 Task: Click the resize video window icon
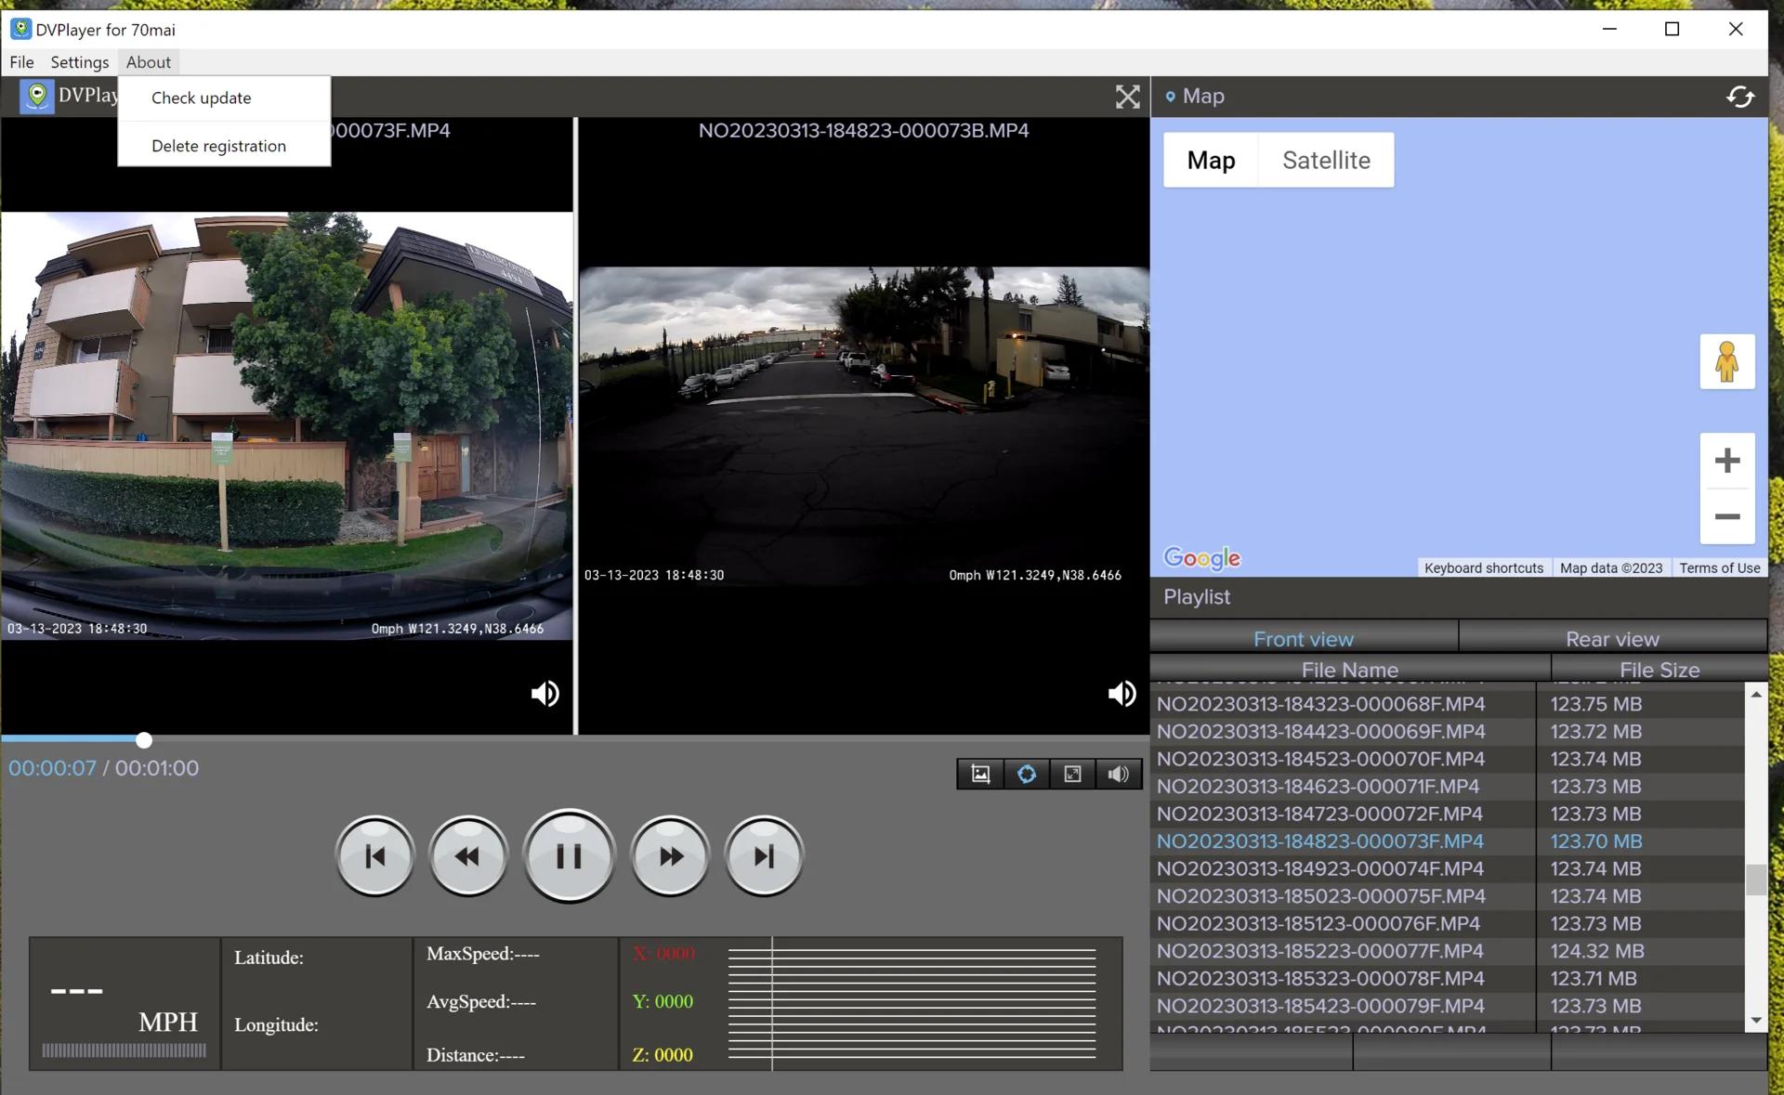point(1072,774)
